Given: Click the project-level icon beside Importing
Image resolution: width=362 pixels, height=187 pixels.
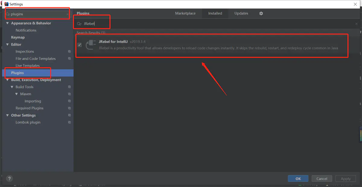Looking at the screenshot, I should (x=69, y=101).
